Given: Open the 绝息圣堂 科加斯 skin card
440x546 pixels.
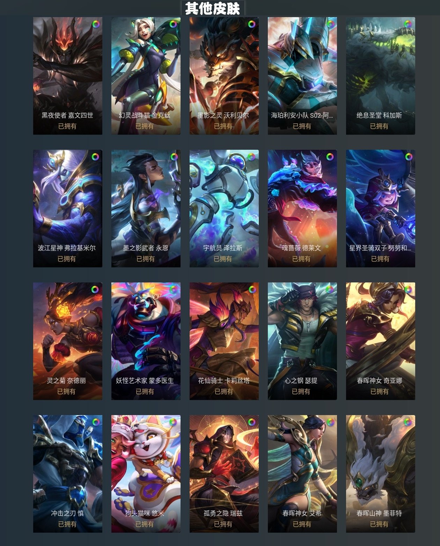Looking at the screenshot, I should point(381,76).
